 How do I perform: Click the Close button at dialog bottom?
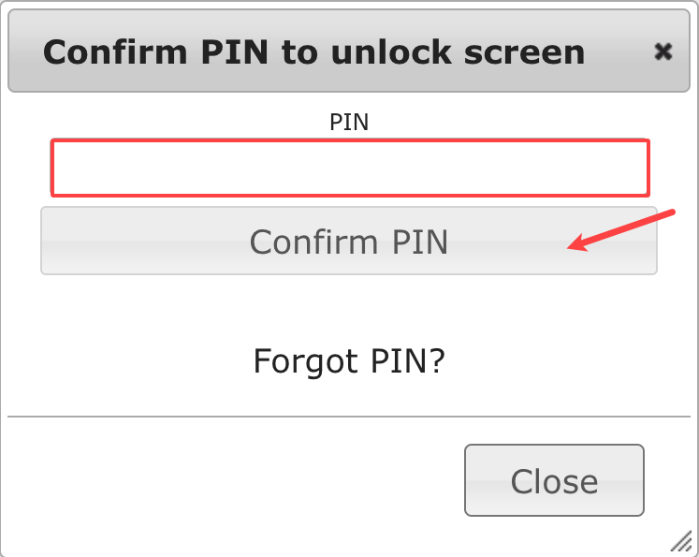tap(554, 480)
